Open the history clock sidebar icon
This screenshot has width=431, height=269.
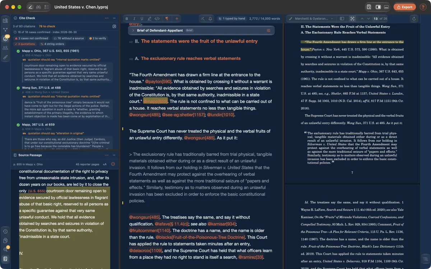point(5,231)
